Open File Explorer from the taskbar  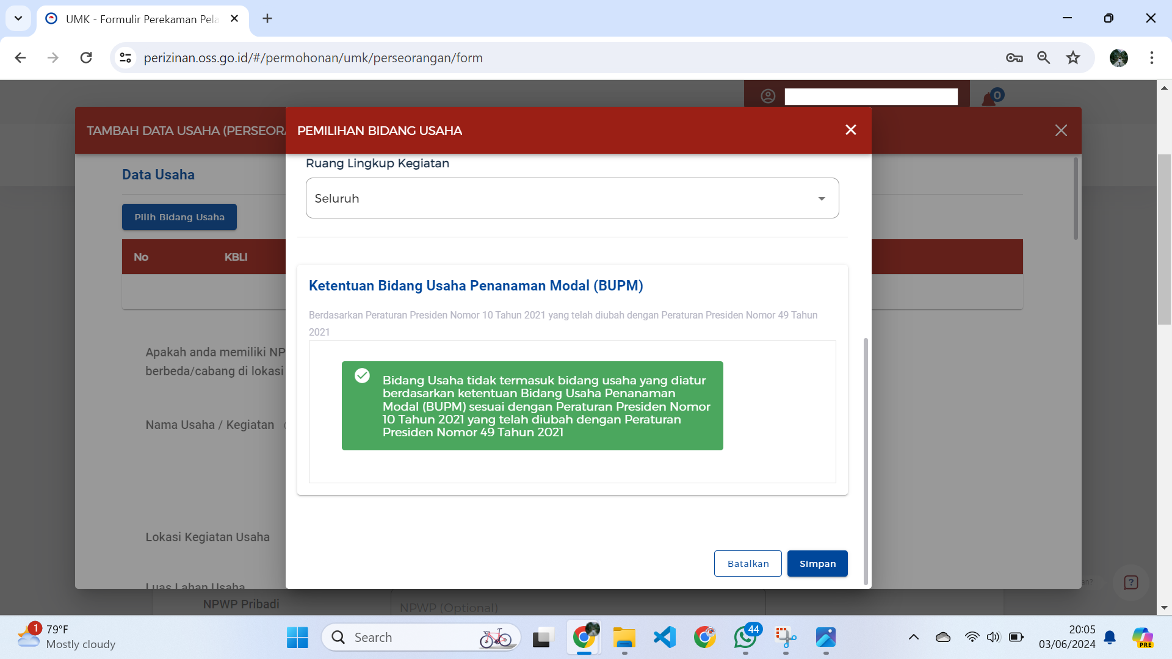(624, 638)
